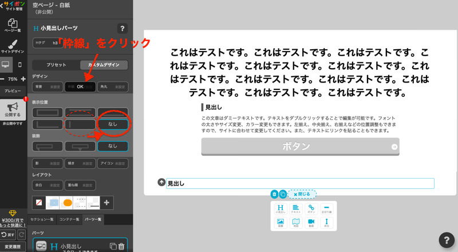Viewport: 458px width, 252px height.
Task: Select the orange oval style swatch
Action: (66, 203)
